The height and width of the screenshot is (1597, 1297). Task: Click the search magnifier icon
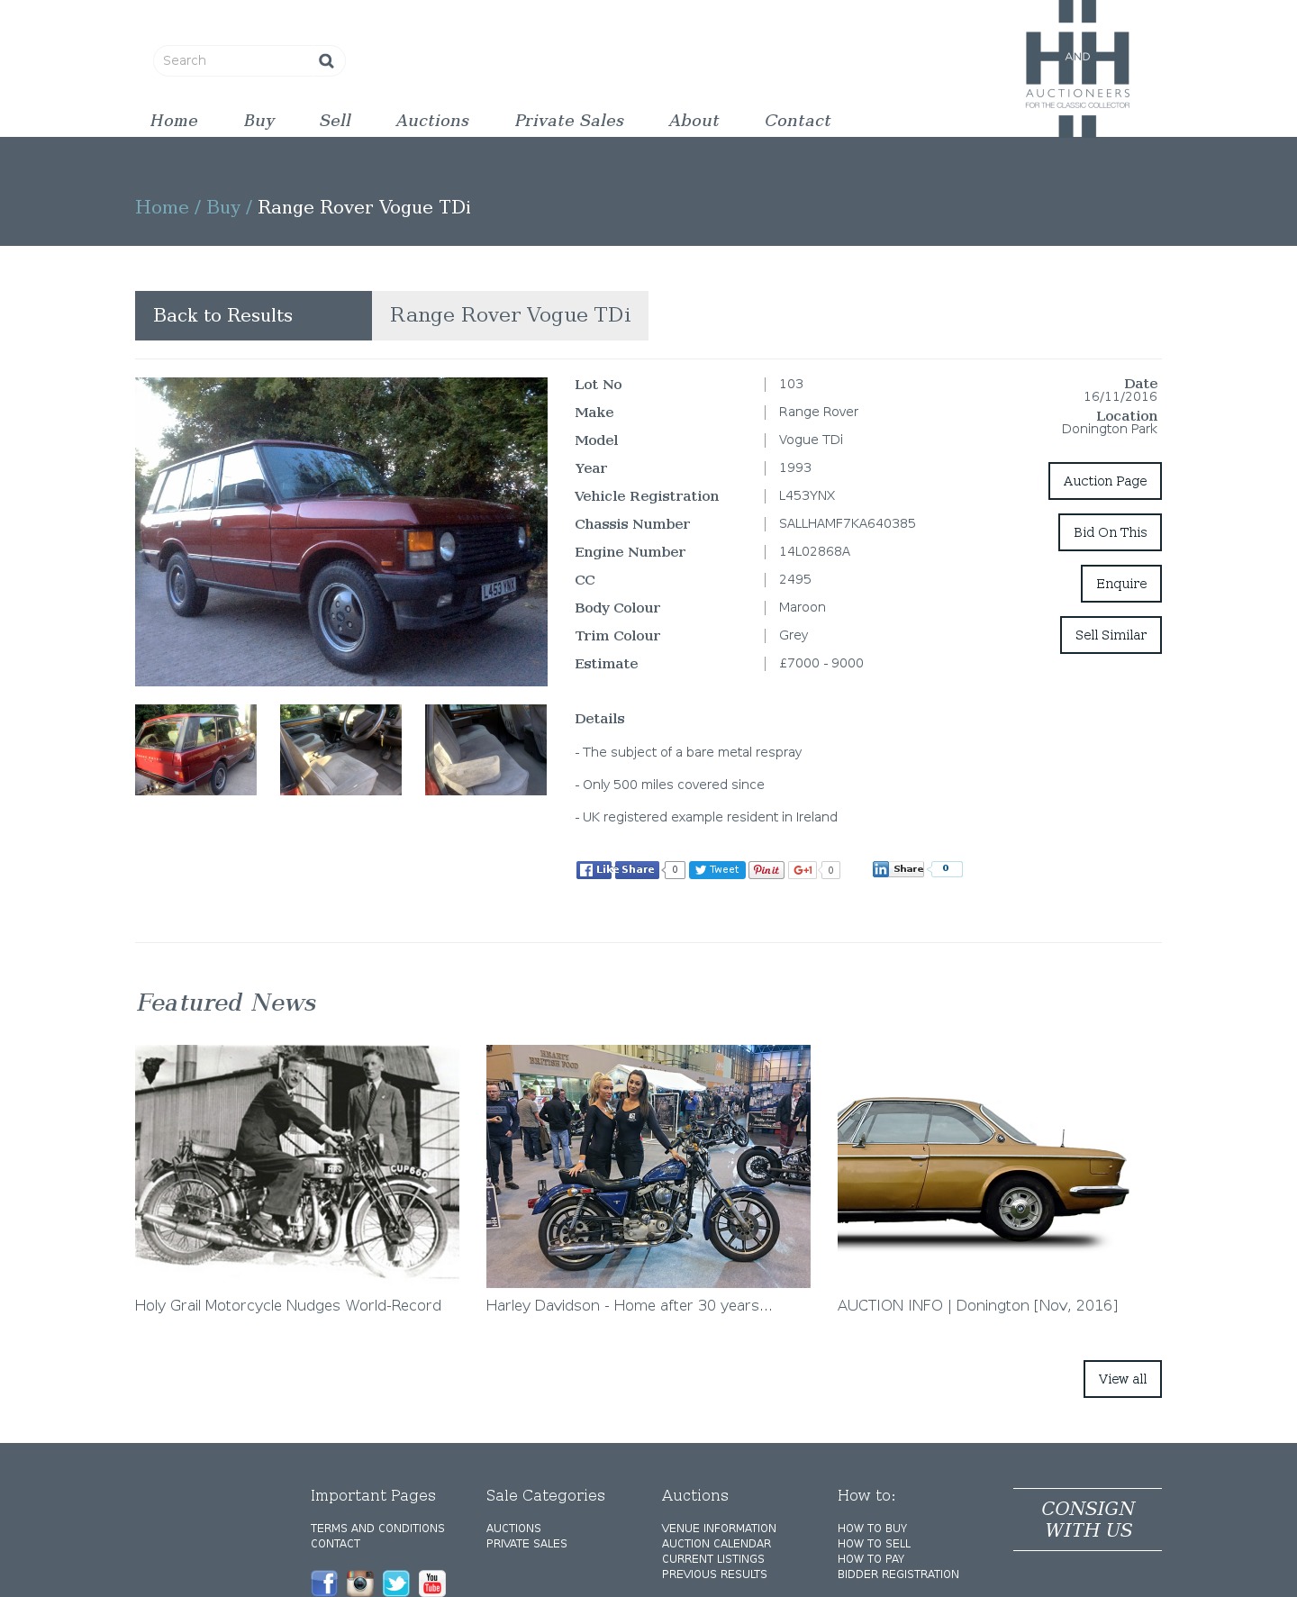[326, 60]
